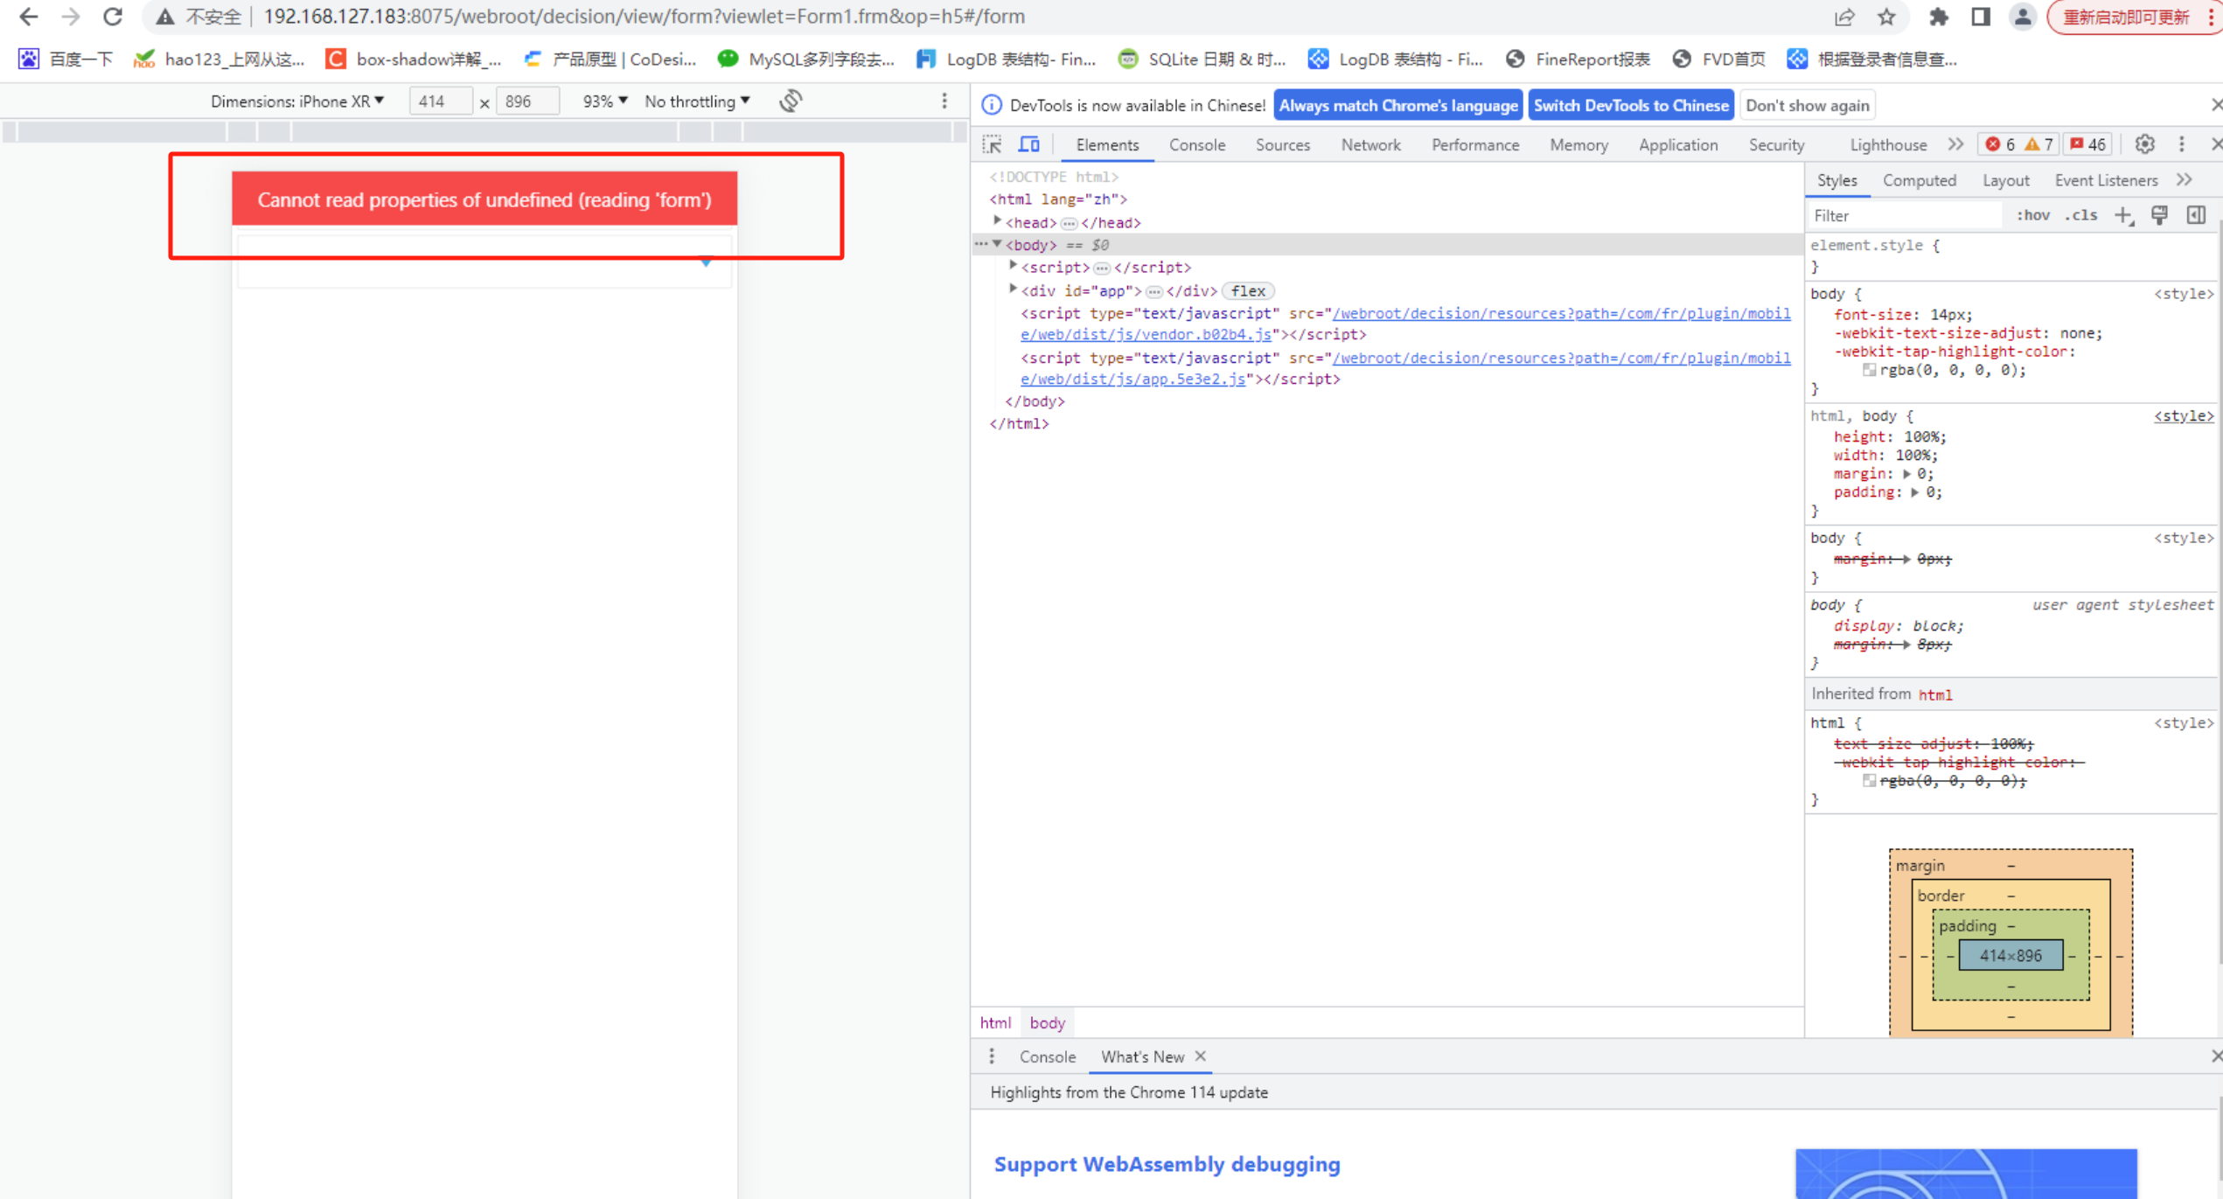Add new style rule plus icon
Screen dimensions: 2223x1199
(x=2123, y=215)
